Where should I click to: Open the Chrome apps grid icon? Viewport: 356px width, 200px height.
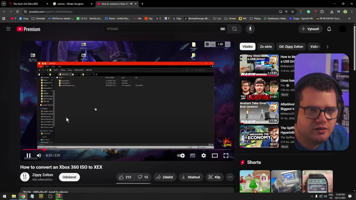4,19
